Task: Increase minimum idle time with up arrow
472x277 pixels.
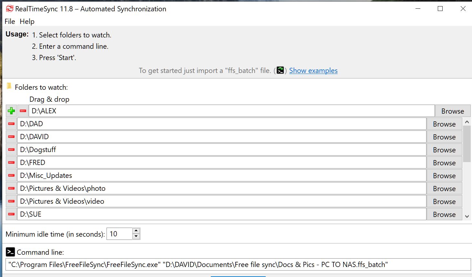Action: pyautogui.click(x=136, y=231)
